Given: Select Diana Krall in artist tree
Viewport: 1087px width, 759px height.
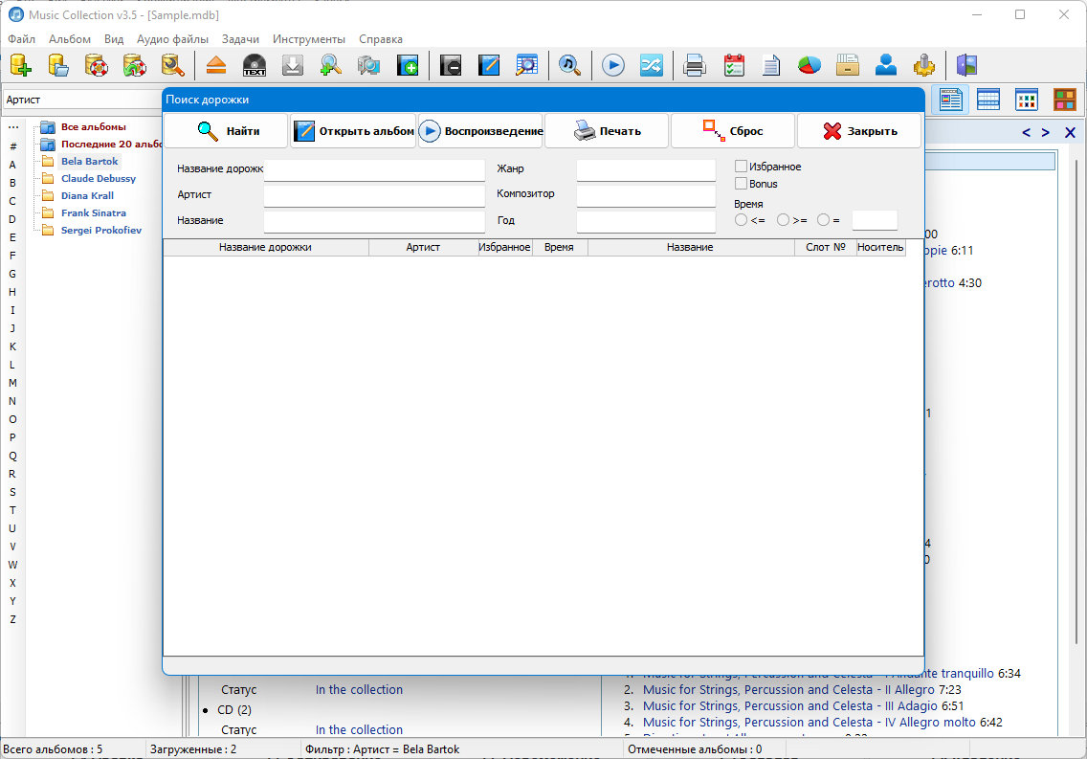Looking at the screenshot, I should click(x=87, y=195).
